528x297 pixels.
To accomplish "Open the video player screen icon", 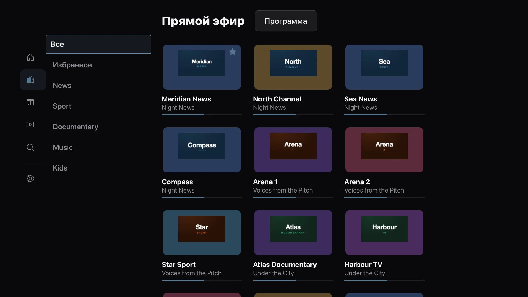I will (30, 125).
